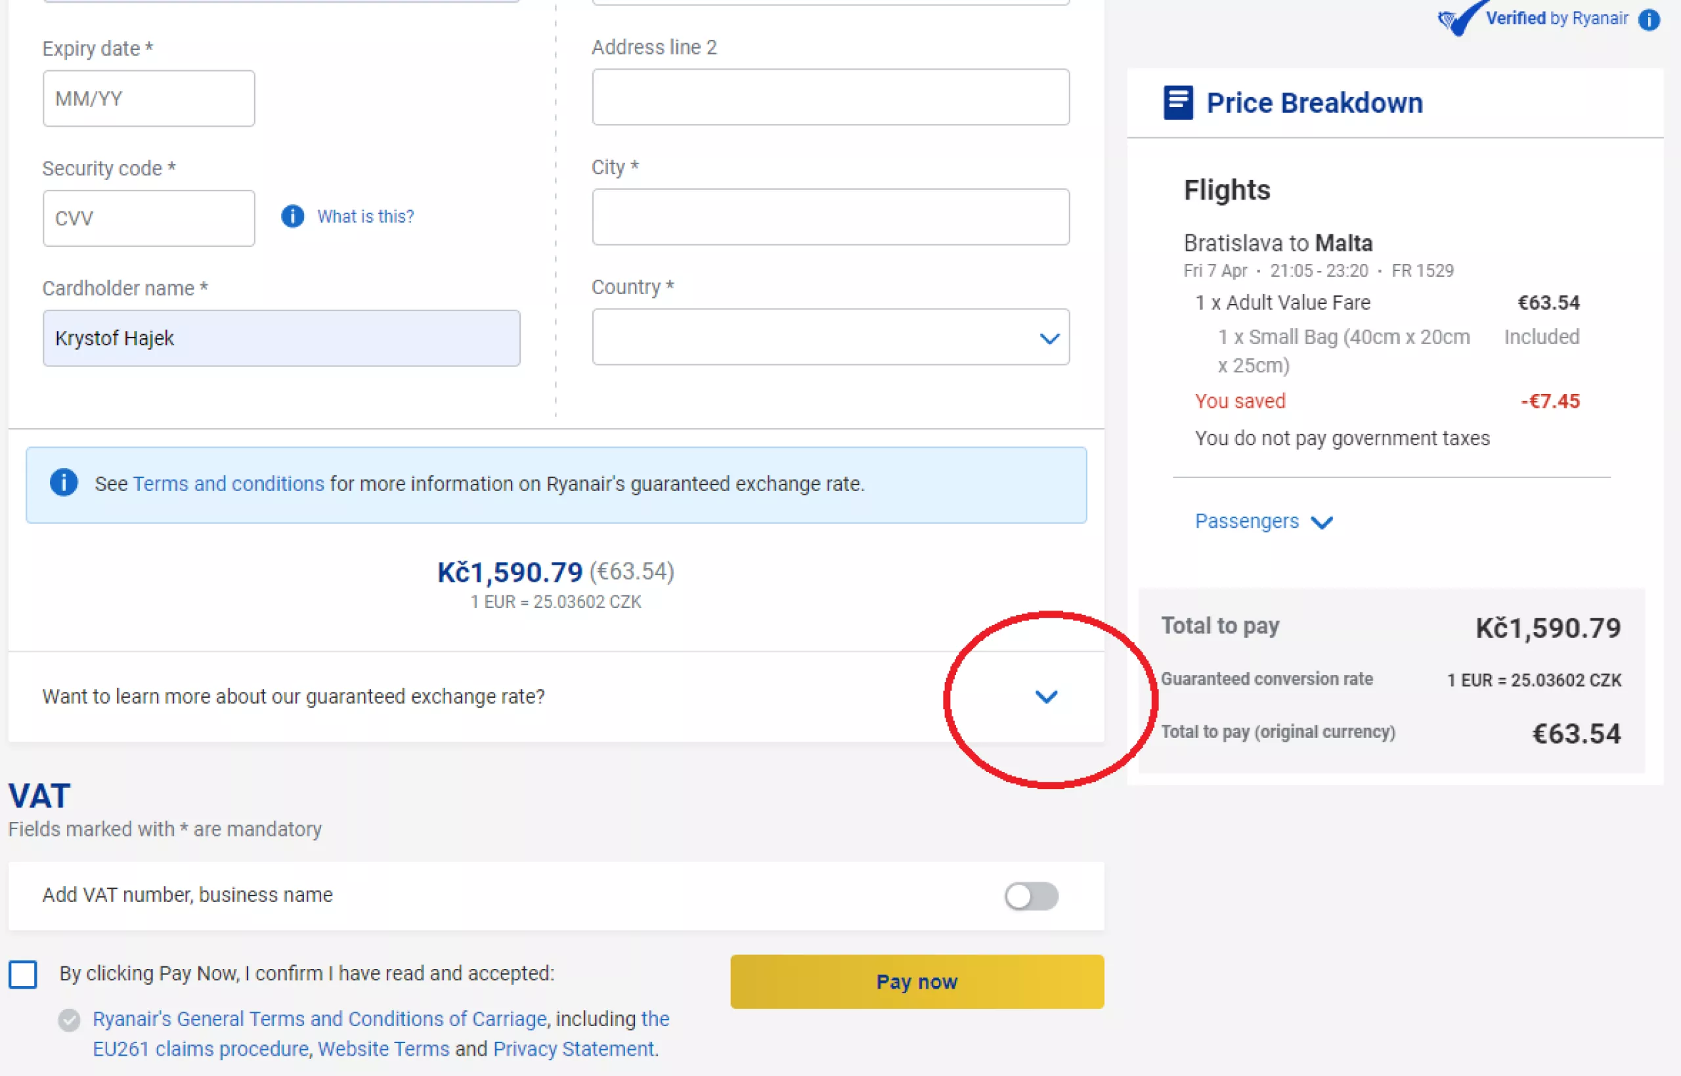Open the "What is this?" security code link
The width and height of the screenshot is (1681, 1076).
point(365,217)
